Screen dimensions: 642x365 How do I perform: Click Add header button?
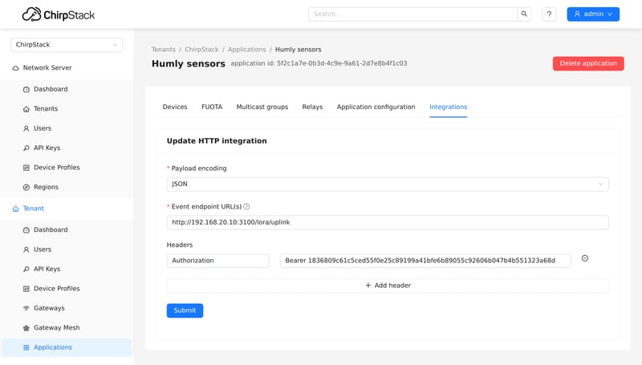tap(388, 286)
